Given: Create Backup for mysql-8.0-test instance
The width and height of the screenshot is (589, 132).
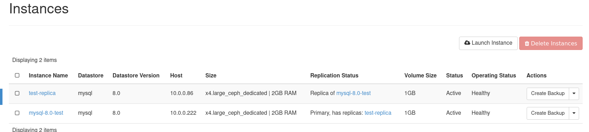Looking at the screenshot, I should pyautogui.click(x=548, y=113).
